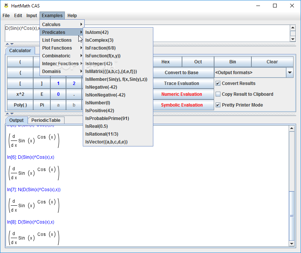The width and height of the screenshot is (301, 253).
Task: Open the Edit menu
Action: [18, 16]
